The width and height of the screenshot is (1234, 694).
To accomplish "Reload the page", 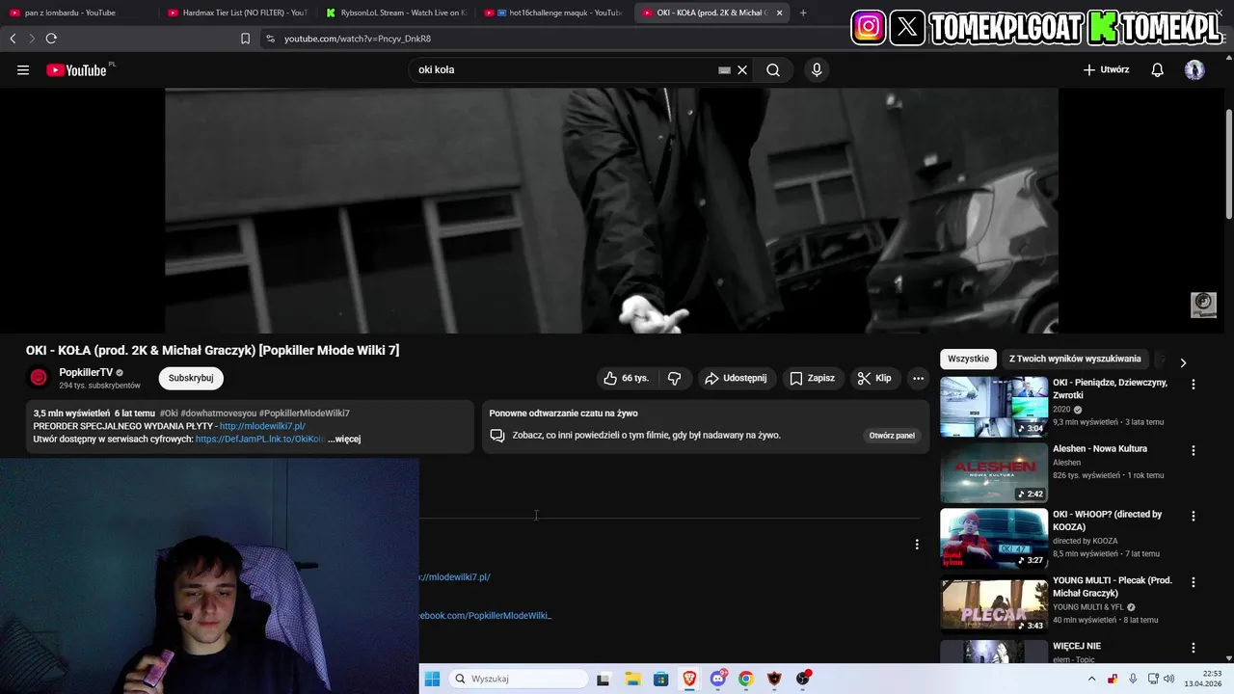I will (51, 39).
